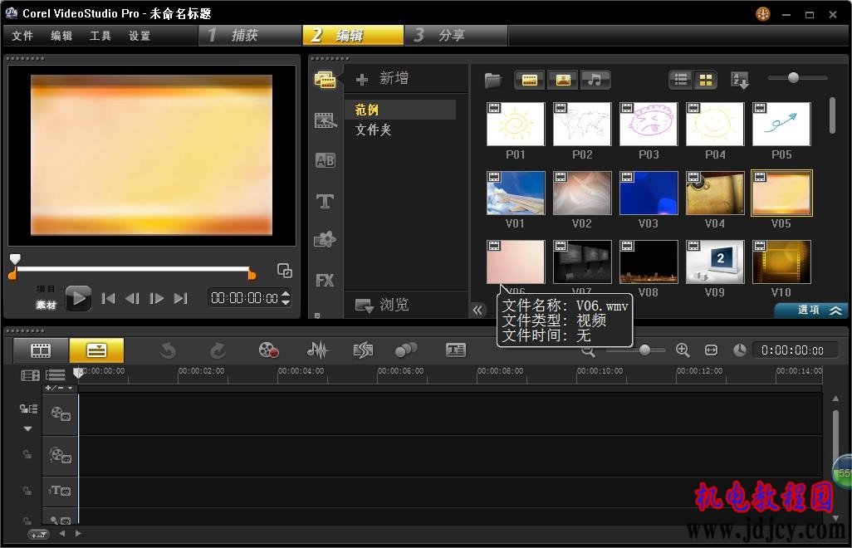Enlarge the preview window

click(x=284, y=270)
